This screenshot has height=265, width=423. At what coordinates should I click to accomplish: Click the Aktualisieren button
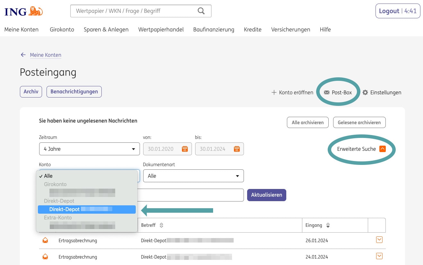click(267, 195)
